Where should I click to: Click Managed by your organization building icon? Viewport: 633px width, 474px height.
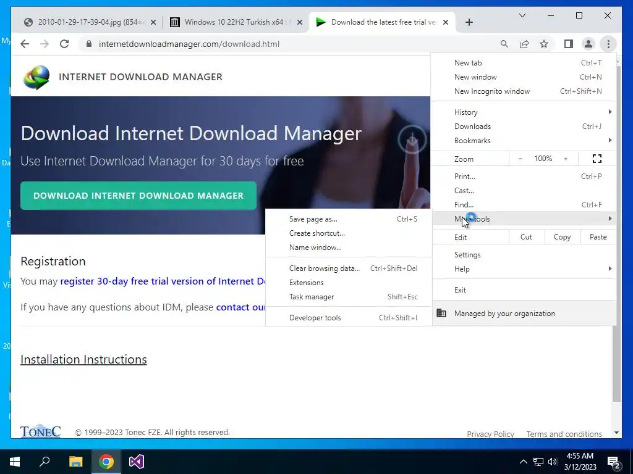[441, 313]
